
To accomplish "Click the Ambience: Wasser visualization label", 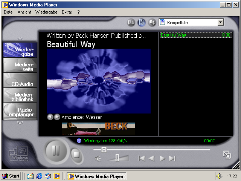I will tap(82, 117).
